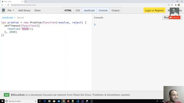Image resolution: width=184 pixels, height=103 pixels.
Task: Click the browser address bar
Action: click(x=89, y=5)
